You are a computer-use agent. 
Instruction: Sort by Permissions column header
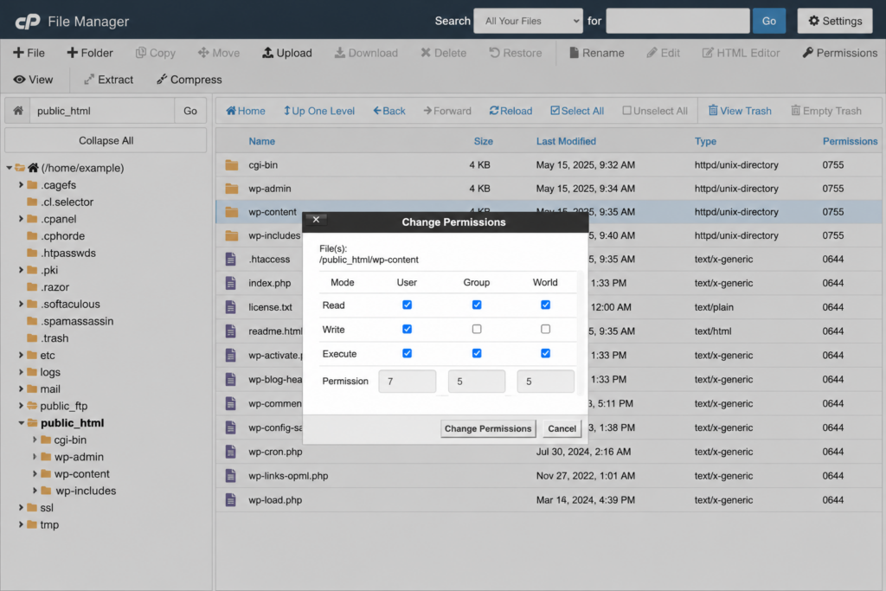(x=850, y=141)
